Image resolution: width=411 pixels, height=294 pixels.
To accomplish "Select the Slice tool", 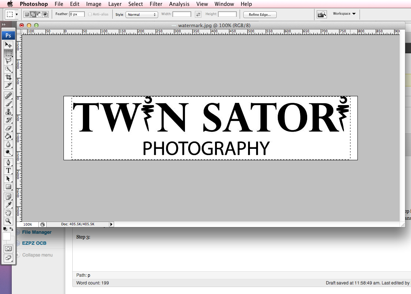I will 8,85.
